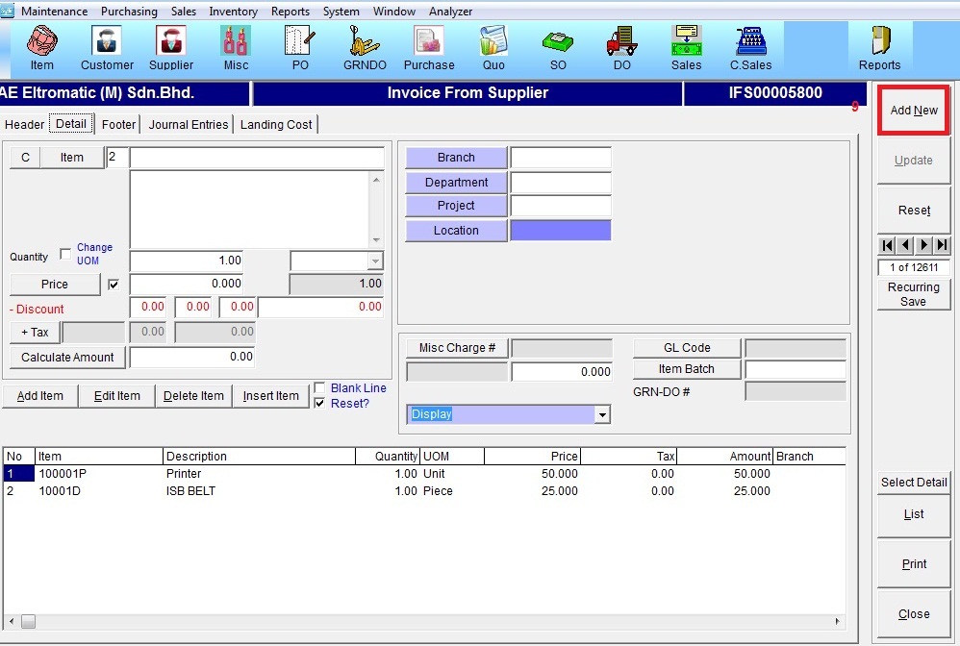The width and height of the screenshot is (960, 646).
Task: Open the Quo quotation icon
Action: click(493, 47)
